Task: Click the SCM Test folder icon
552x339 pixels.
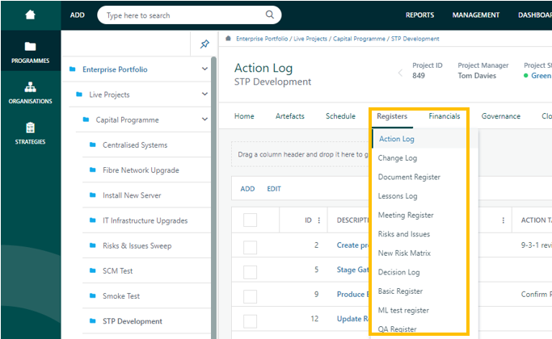Action: coord(93,270)
